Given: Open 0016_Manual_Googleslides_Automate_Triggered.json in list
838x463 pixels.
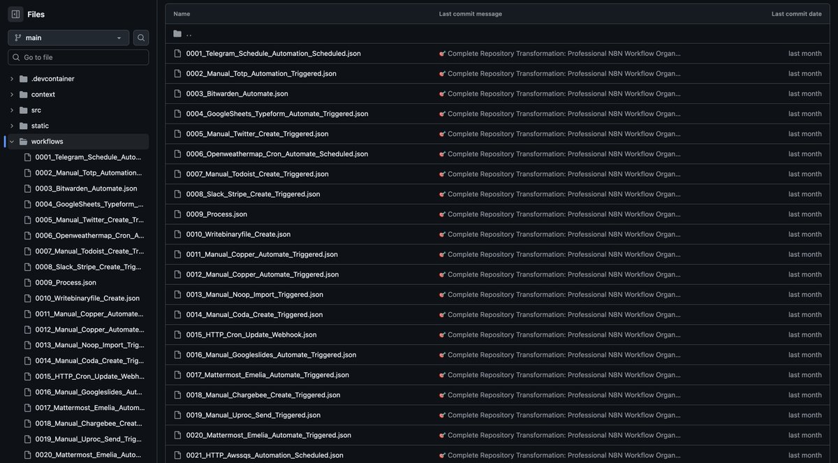Looking at the screenshot, I should (271, 355).
